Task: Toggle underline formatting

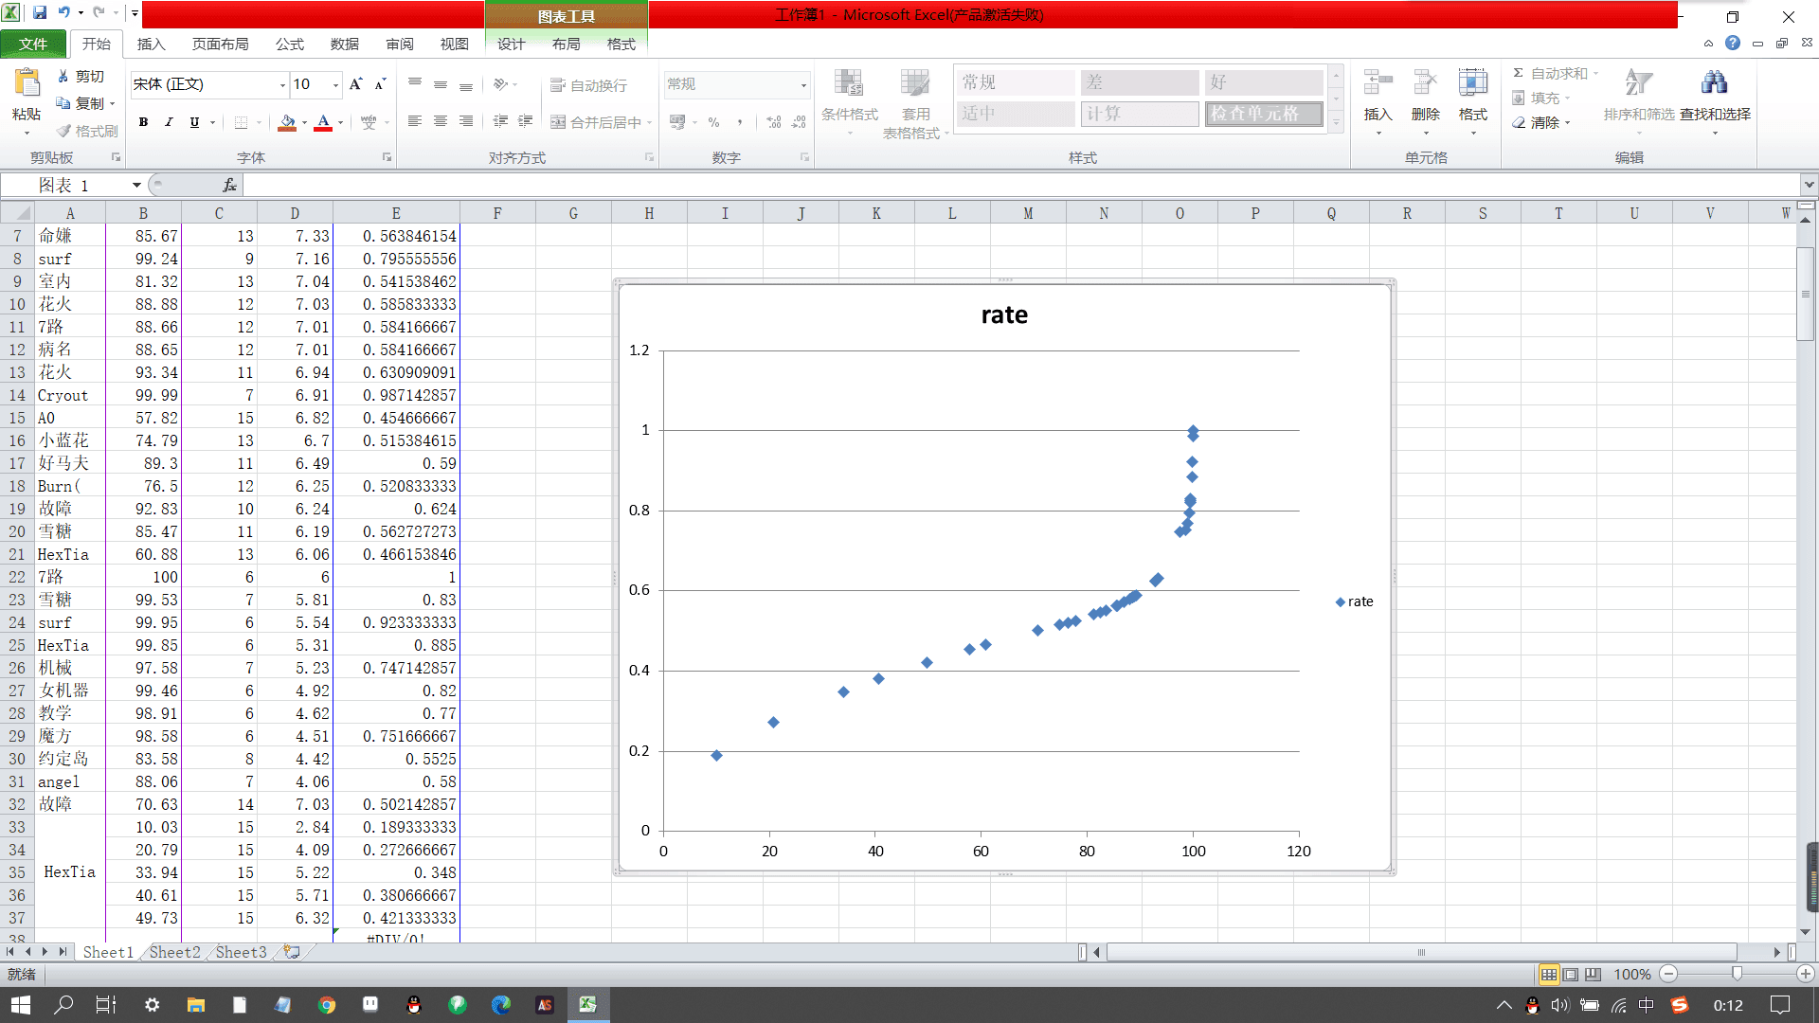Action: [x=194, y=122]
